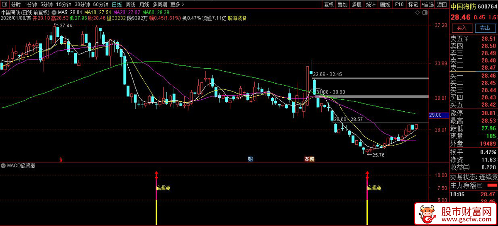
Task: Click the ¥ icon next to 卖五
Action: coord(466,39)
